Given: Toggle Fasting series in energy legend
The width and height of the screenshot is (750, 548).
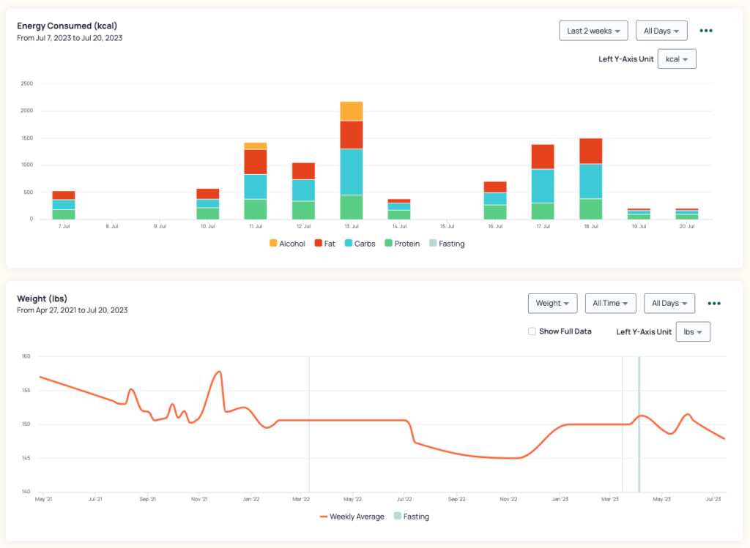Looking at the screenshot, I should (x=446, y=244).
